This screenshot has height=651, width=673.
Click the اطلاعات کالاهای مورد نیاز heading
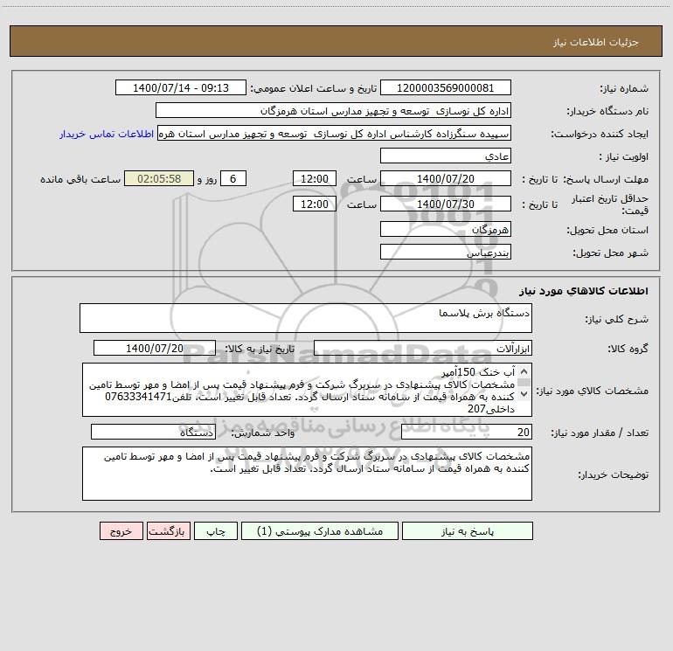(x=583, y=291)
